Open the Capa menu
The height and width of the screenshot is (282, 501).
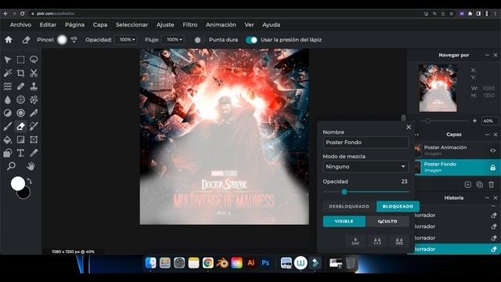[x=100, y=24]
